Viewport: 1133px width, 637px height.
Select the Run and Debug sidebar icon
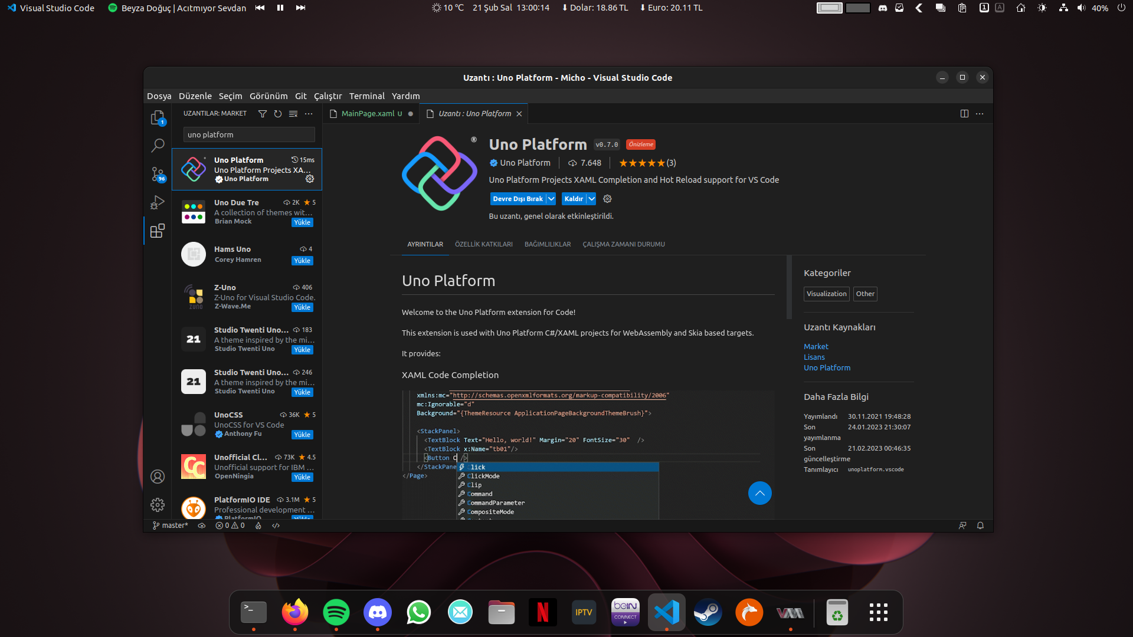pos(157,202)
